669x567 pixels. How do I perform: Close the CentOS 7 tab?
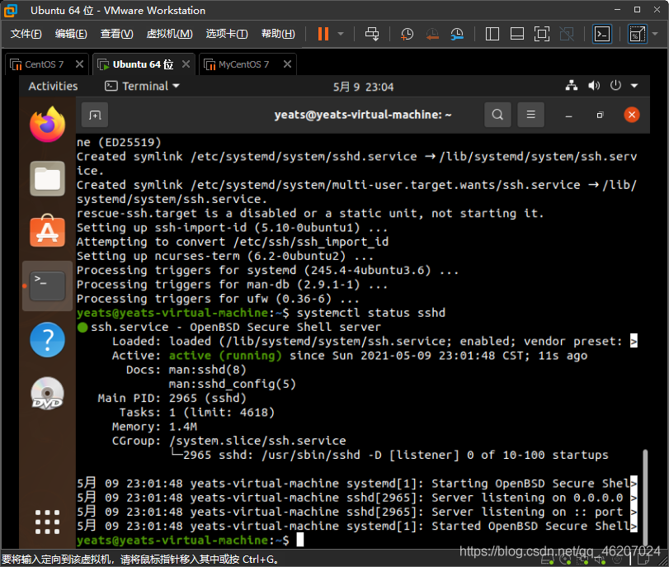coord(79,64)
